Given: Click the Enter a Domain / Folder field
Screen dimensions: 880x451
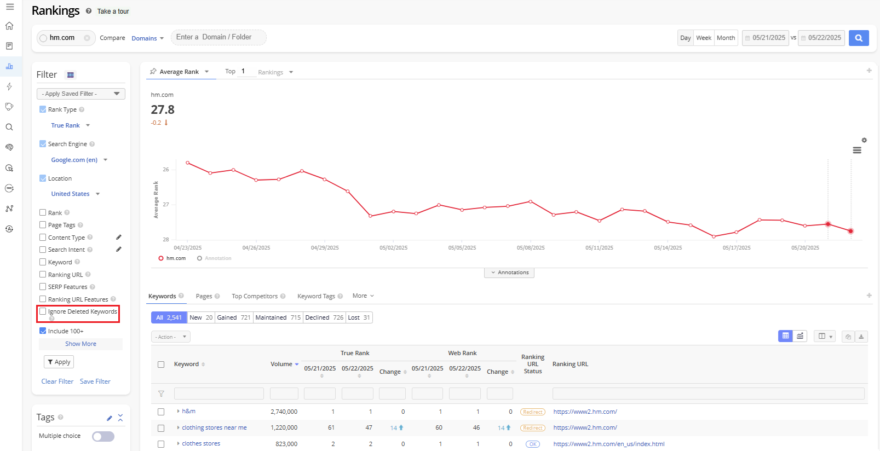Looking at the screenshot, I should pos(218,37).
